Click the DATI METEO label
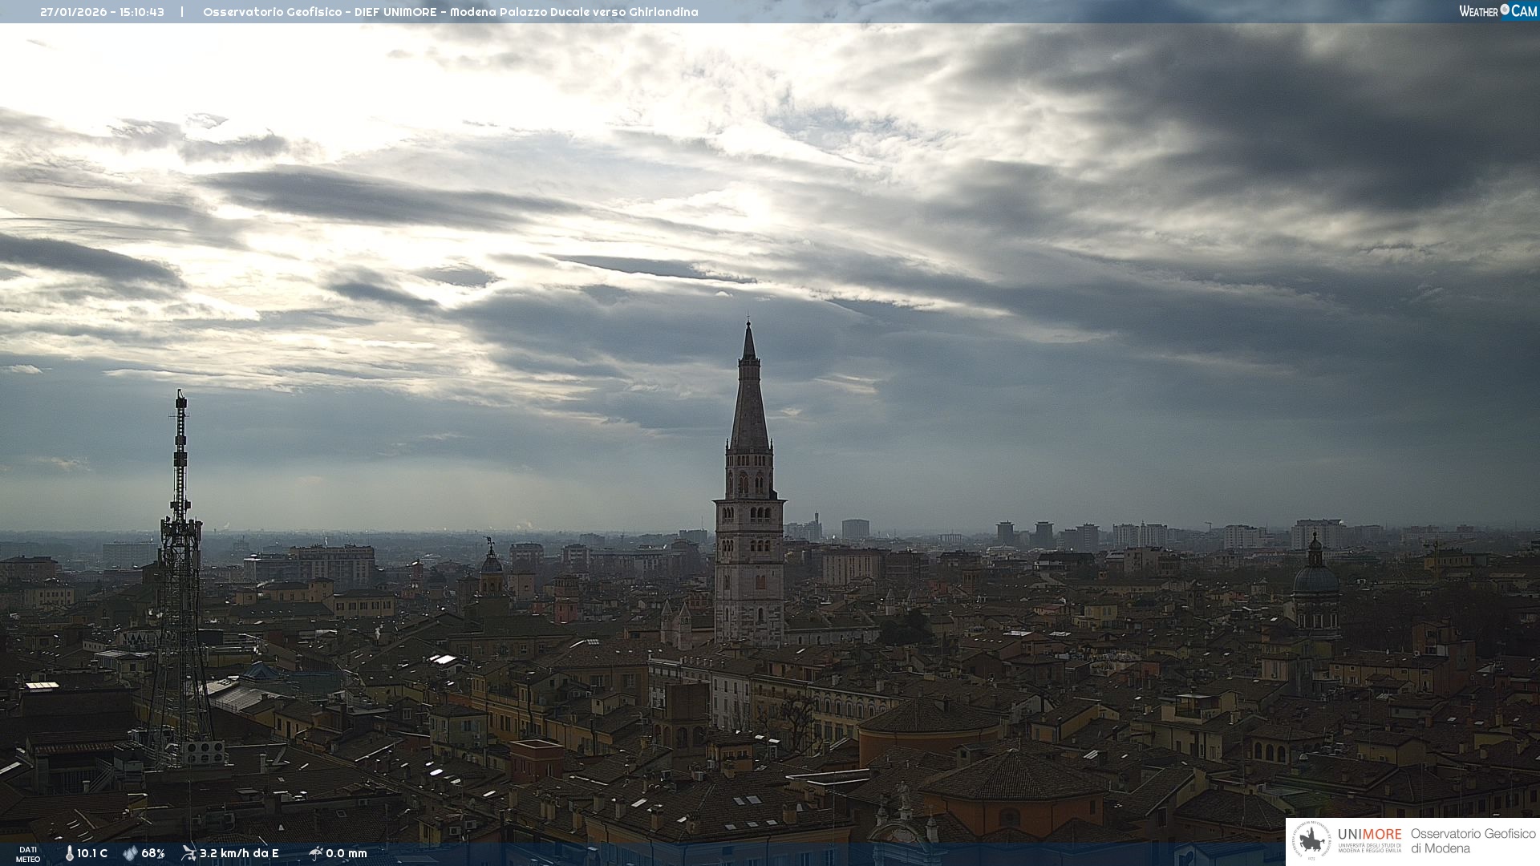 [x=28, y=854]
